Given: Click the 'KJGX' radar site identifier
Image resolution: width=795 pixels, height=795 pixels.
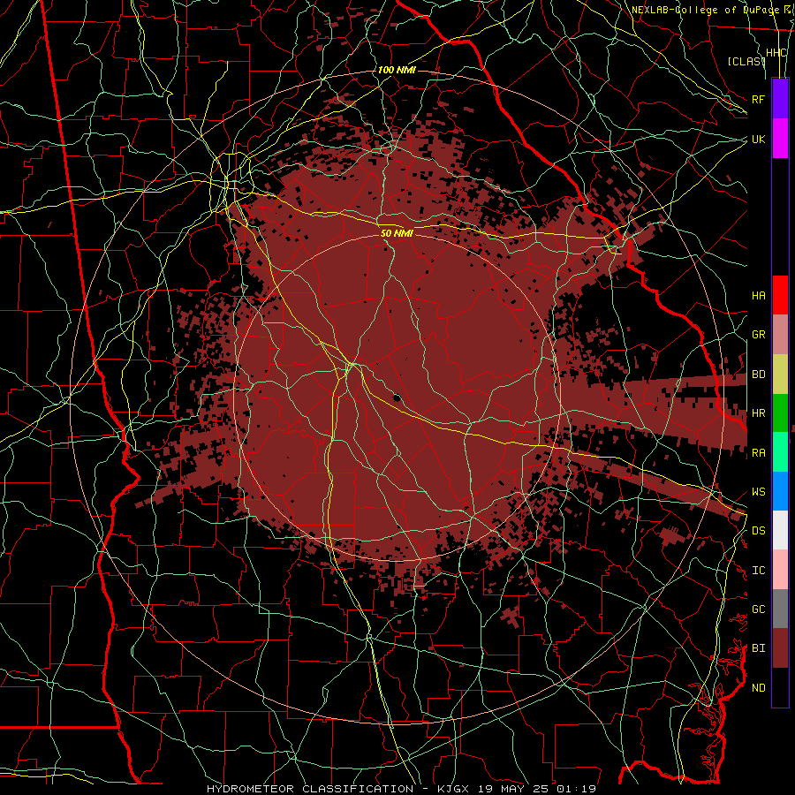Looking at the screenshot, I should click(453, 789).
